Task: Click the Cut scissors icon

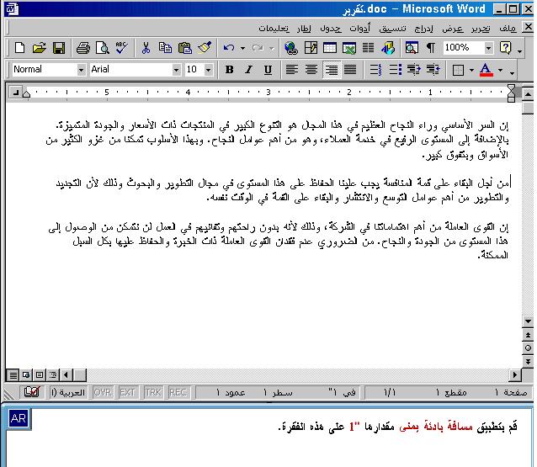Action: 146,48
